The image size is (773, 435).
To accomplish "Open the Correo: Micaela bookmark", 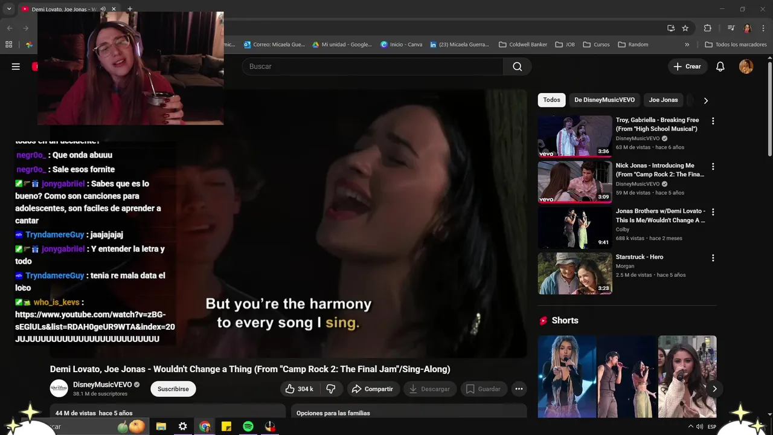I will pos(274,44).
